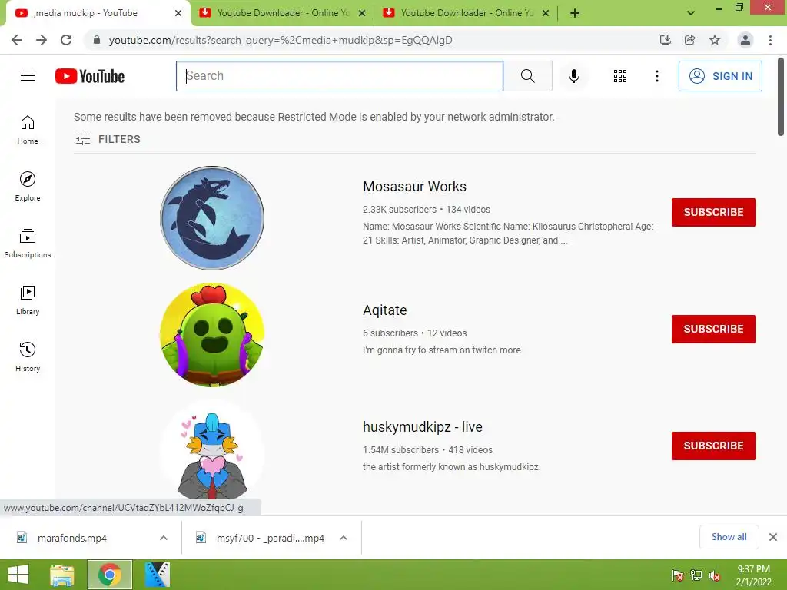Open the Mosasaur Works channel title
The image size is (787, 590).
click(414, 187)
